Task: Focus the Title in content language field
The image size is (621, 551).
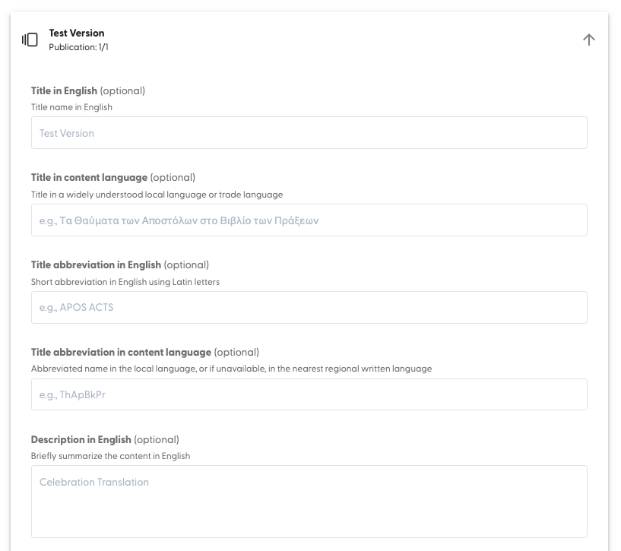Action: click(309, 220)
